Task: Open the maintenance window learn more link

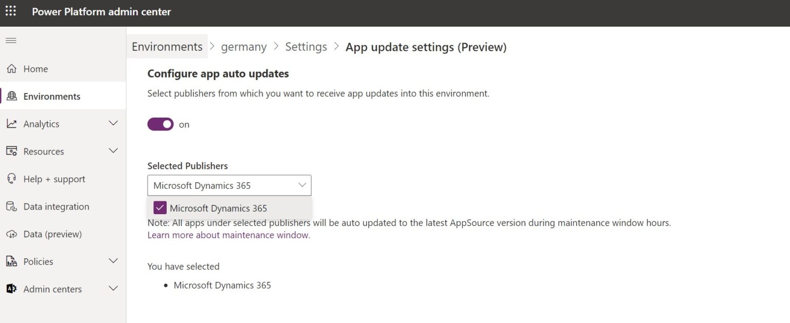Action: [228, 235]
